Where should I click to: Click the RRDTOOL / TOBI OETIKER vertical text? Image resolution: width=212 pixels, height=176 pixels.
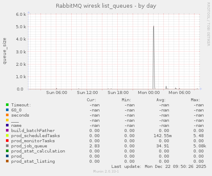pyautogui.click(x=209, y=24)
